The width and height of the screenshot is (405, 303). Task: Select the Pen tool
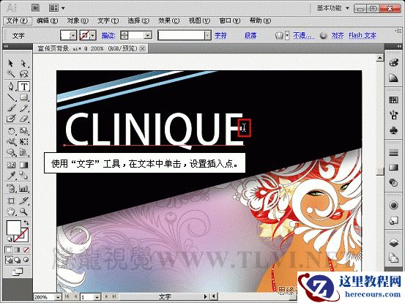pyautogui.click(x=10, y=86)
